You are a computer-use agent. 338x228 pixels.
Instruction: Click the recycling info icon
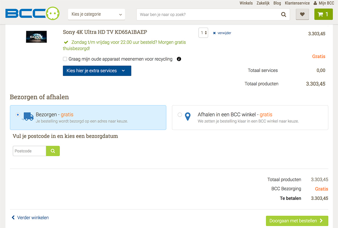pos(179,59)
